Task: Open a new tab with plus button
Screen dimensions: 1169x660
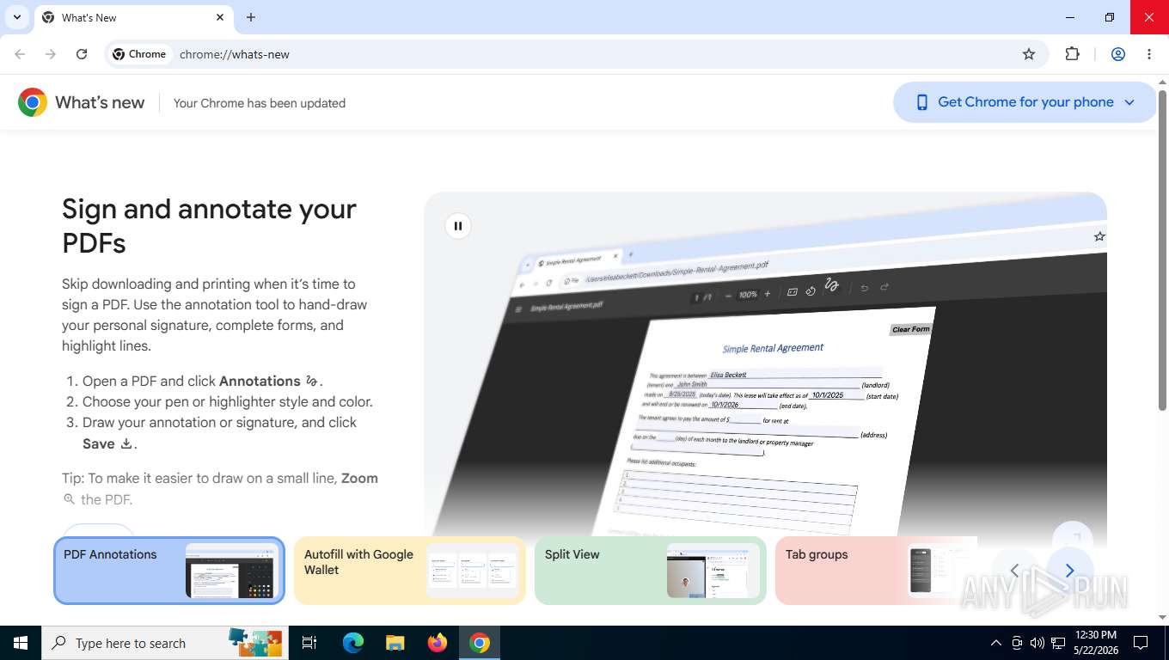Action: (x=251, y=17)
